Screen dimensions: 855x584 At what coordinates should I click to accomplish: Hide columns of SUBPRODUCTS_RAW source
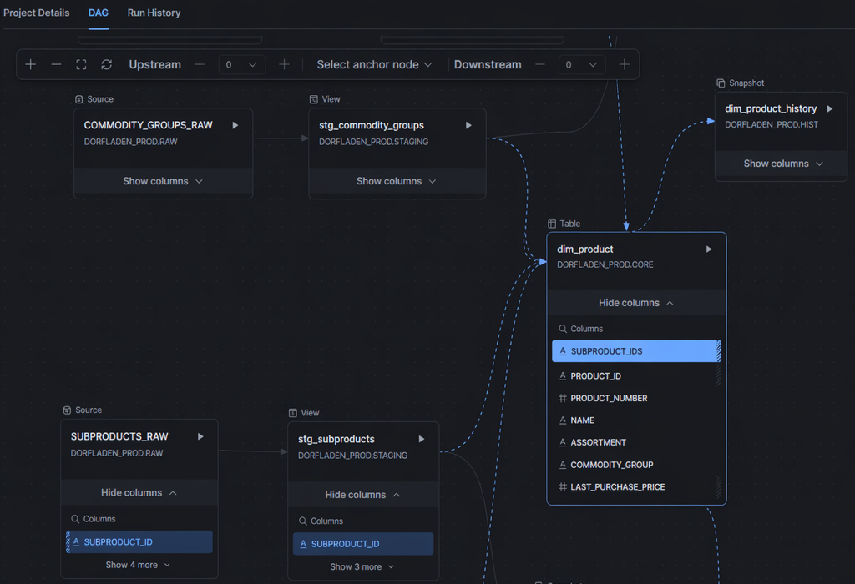(139, 492)
